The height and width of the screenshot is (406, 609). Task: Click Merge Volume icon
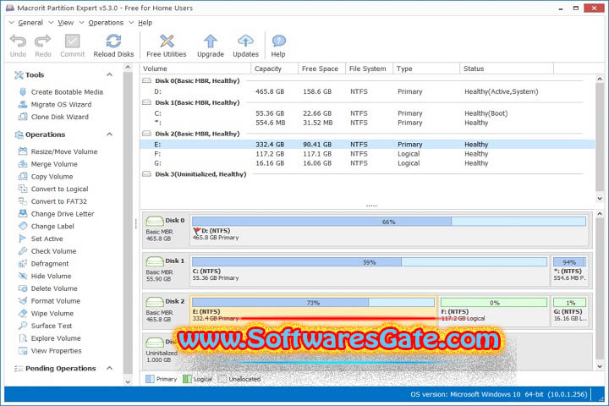tap(23, 163)
